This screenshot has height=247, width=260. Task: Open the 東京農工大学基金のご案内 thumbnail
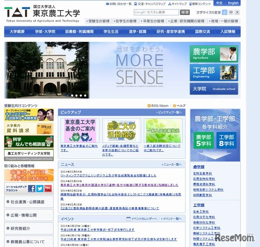80,131
